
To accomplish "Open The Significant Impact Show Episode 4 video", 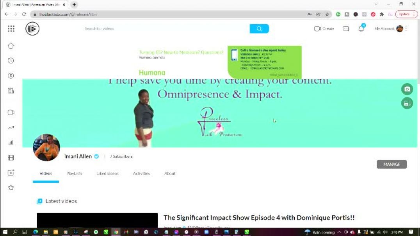I will tap(259, 217).
